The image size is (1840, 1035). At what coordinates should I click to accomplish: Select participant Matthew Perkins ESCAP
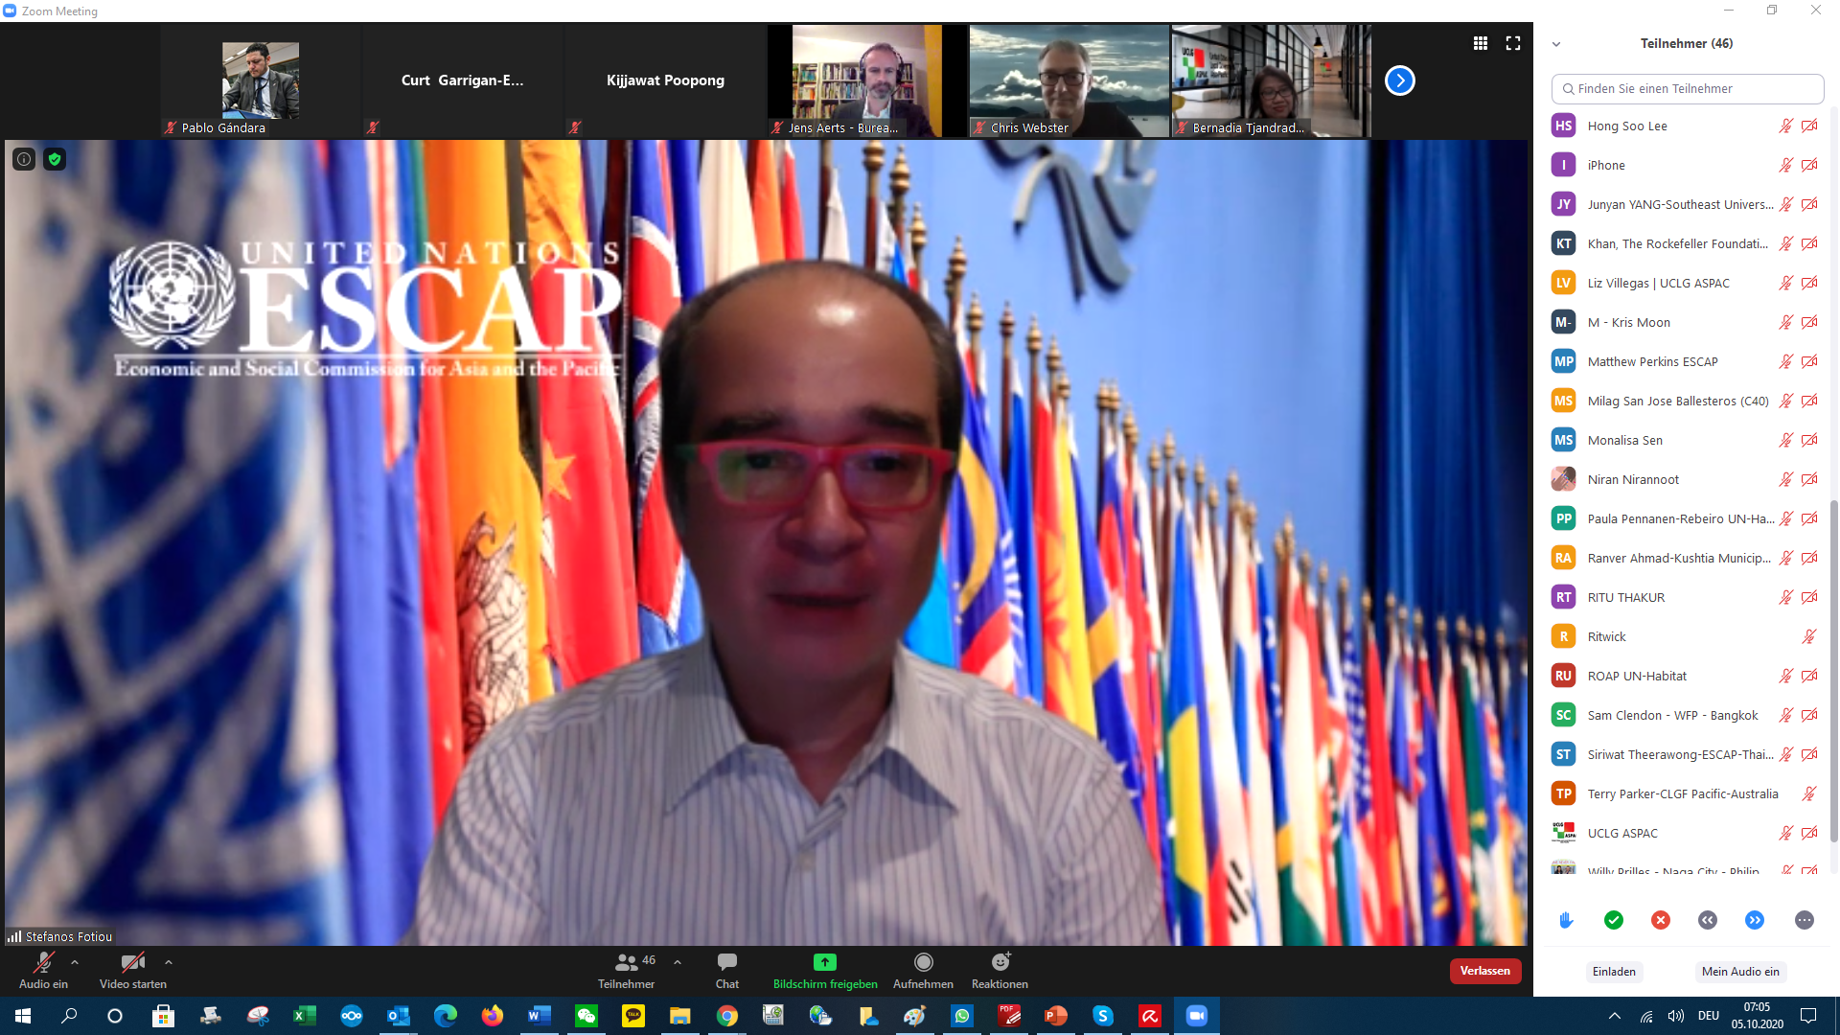pos(1686,361)
